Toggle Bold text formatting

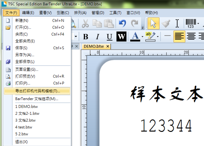click(86, 37)
